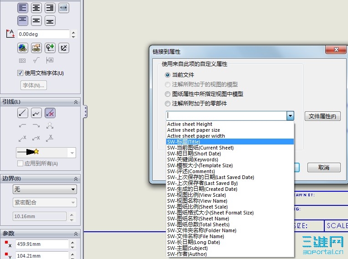The height and width of the screenshot is (259, 348).
Task: Collapse the 参数 section
Action: point(76,234)
